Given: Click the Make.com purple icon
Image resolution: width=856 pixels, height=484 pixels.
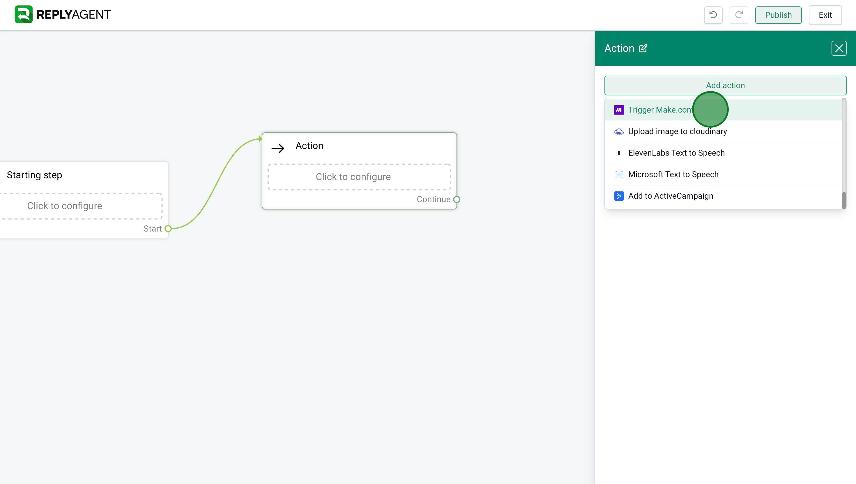Looking at the screenshot, I should click(619, 110).
